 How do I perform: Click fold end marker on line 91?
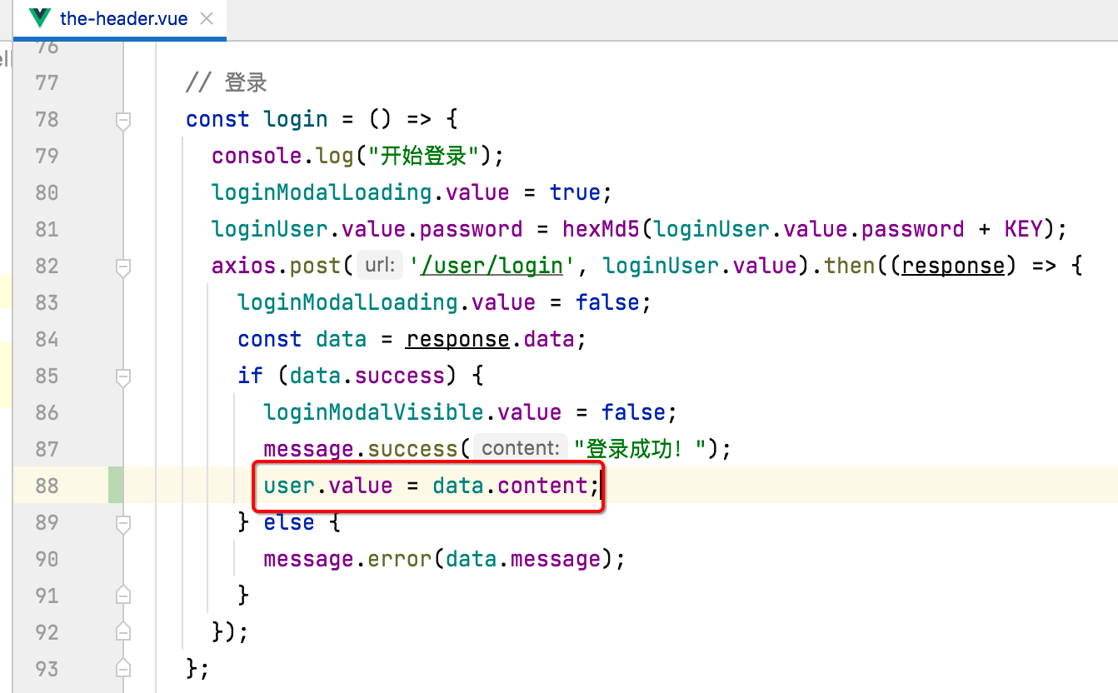[123, 596]
